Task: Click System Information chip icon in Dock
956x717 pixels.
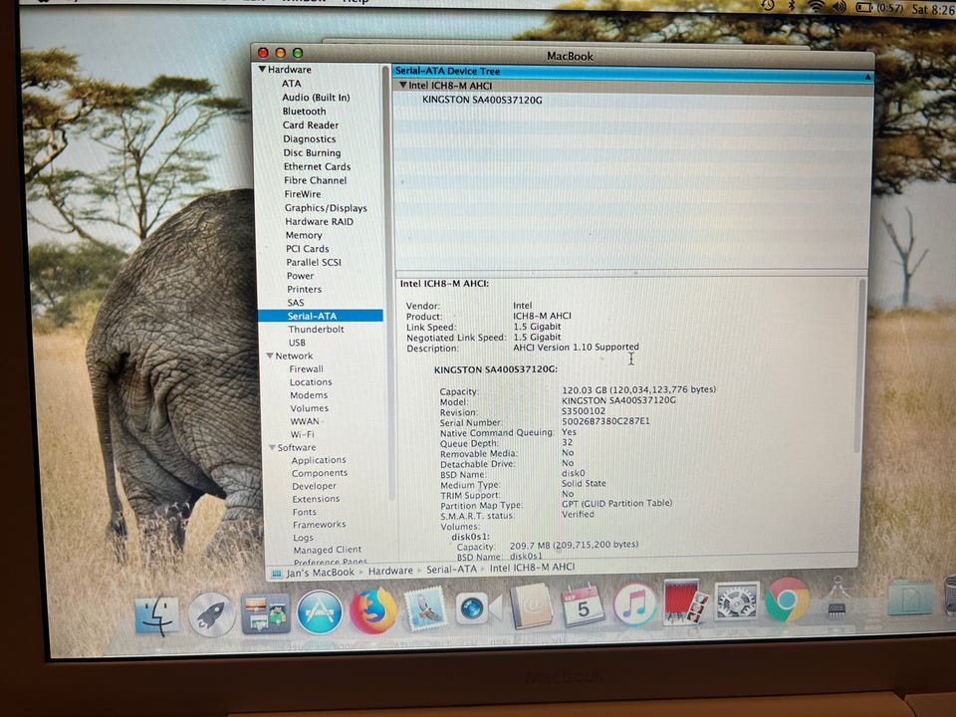Action: (x=838, y=598)
